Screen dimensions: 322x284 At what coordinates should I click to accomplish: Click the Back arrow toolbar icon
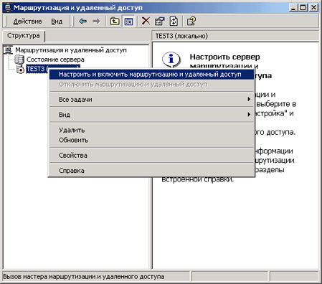coord(83,22)
